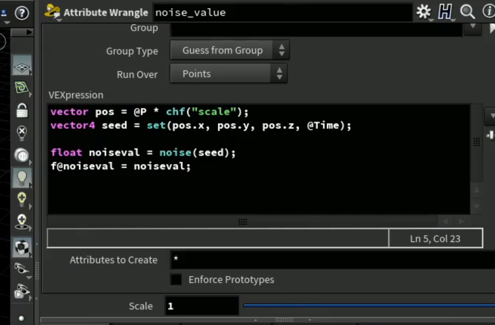Click the node name field noise_value
This screenshot has height=325, width=495.
(282, 12)
